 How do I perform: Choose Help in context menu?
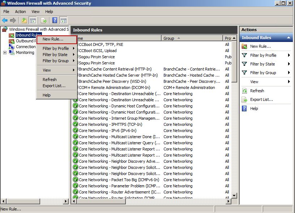[x=57, y=95]
